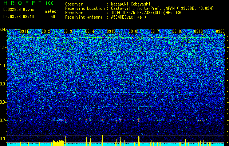The image size is (229, 146).
Task: Click the Observer label
Action: click(74, 4)
